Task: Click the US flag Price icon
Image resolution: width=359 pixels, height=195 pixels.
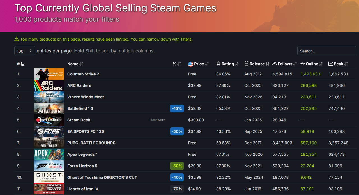Action: point(191,64)
